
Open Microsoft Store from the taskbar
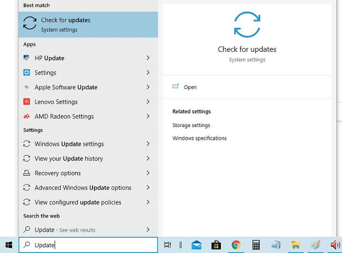tap(216, 245)
